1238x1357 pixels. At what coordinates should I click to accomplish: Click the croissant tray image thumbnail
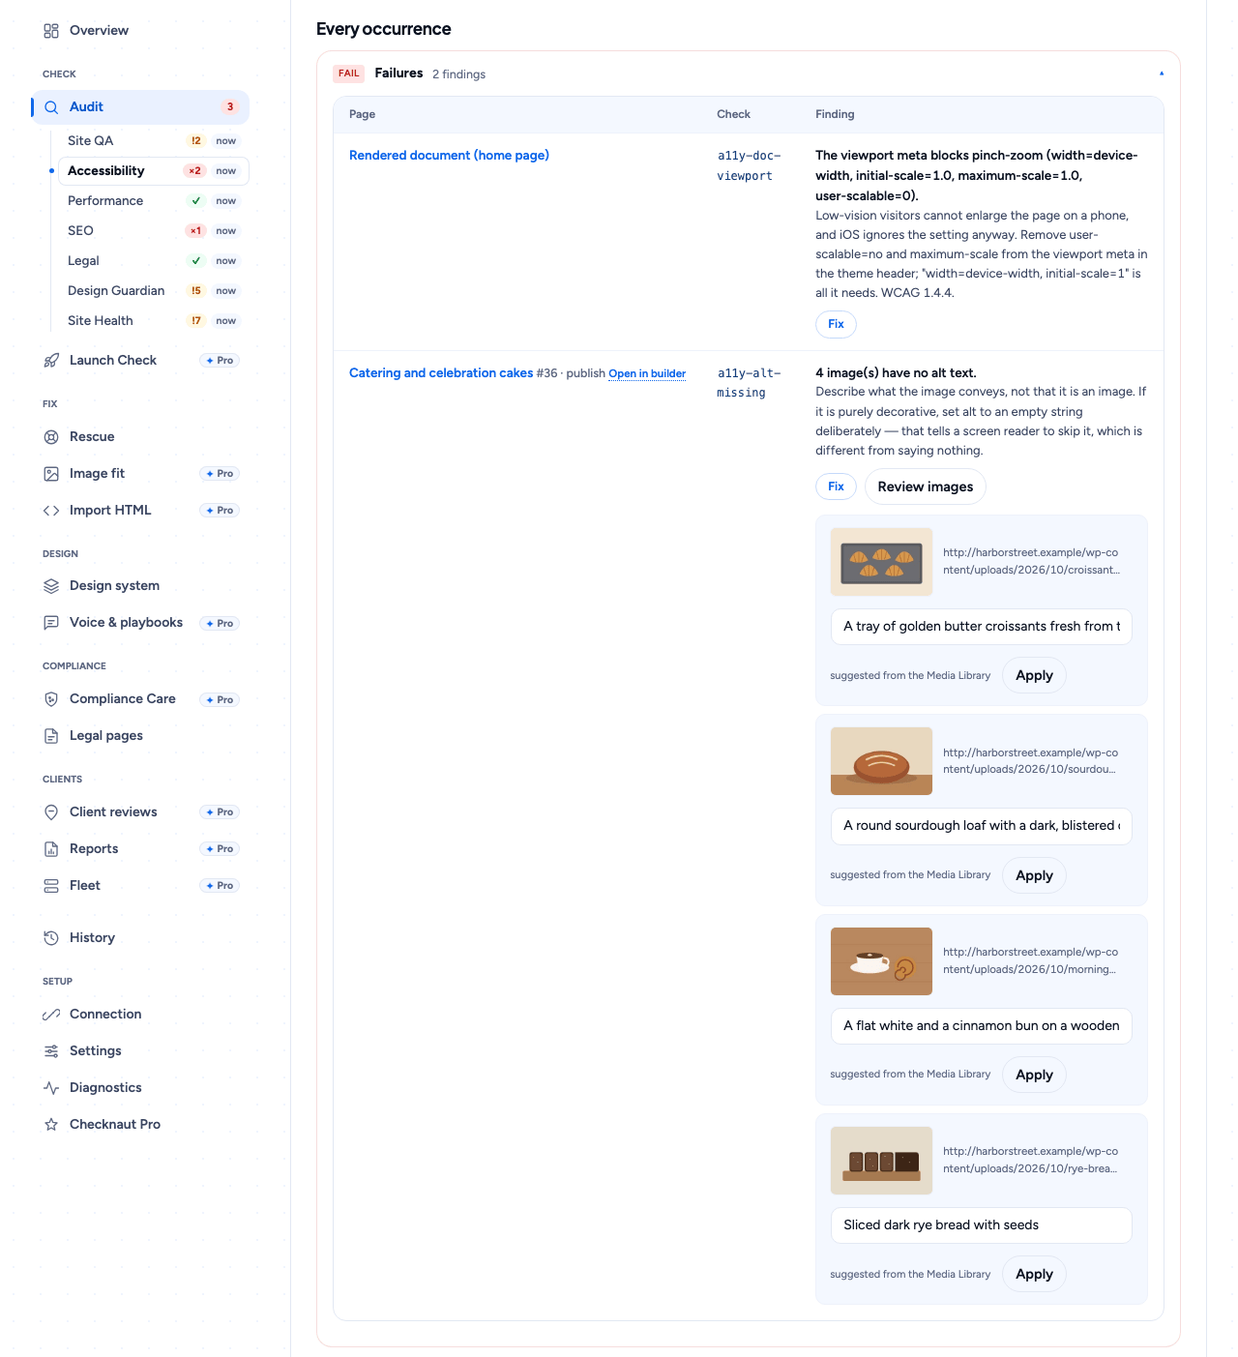coord(881,562)
